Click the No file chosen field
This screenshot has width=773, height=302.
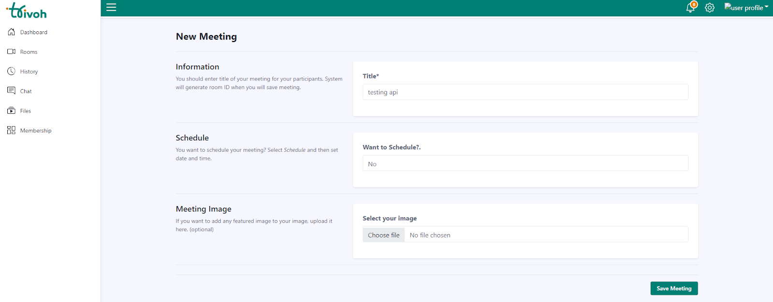click(546, 235)
